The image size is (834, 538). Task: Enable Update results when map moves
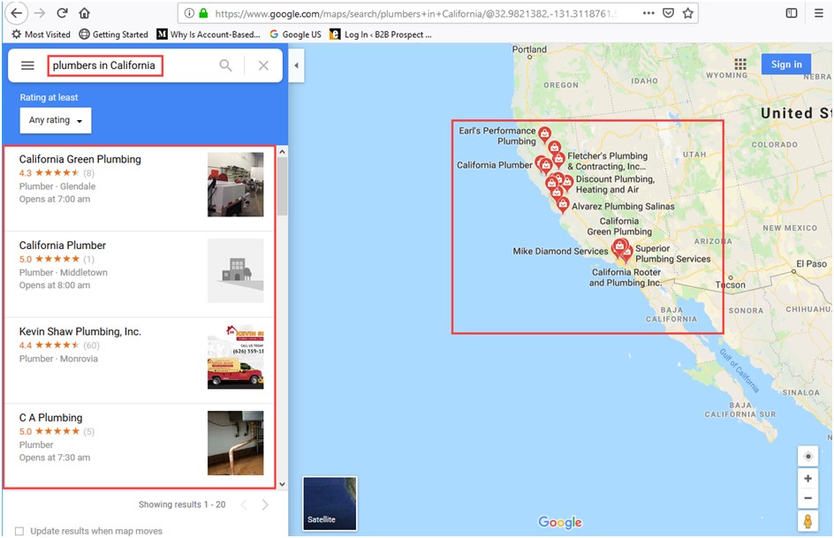[19, 531]
